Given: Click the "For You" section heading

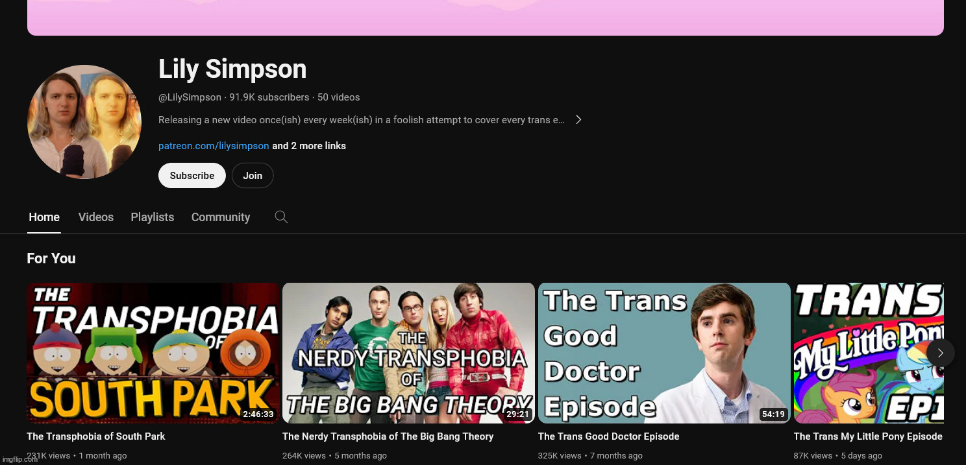Looking at the screenshot, I should click(x=51, y=258).
